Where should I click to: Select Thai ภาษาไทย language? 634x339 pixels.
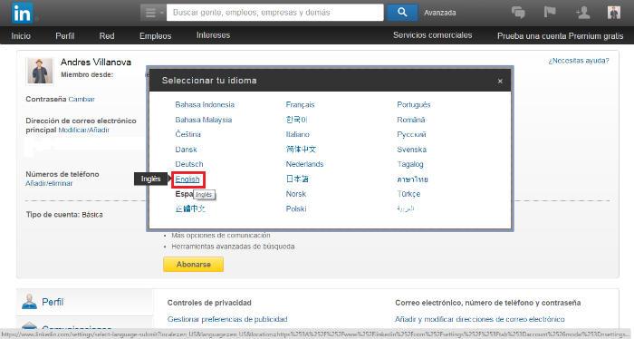[412, 179]
